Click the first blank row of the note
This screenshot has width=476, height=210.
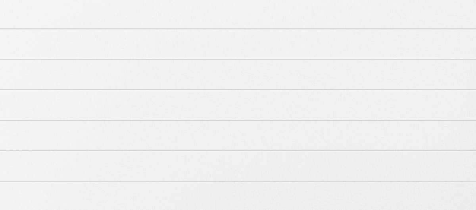(x=238, y=14)
